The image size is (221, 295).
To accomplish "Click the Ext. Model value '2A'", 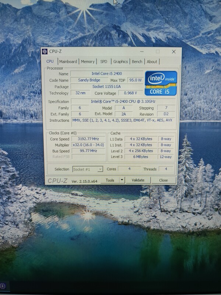I will (124, 114).
